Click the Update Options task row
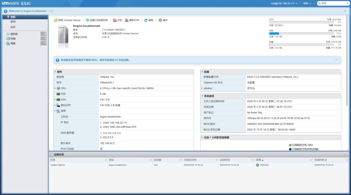This screenshot has height=195, width=351. [198, 165]
